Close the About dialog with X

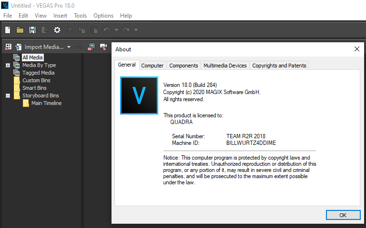pyautogui.click(x=356, y=49)
